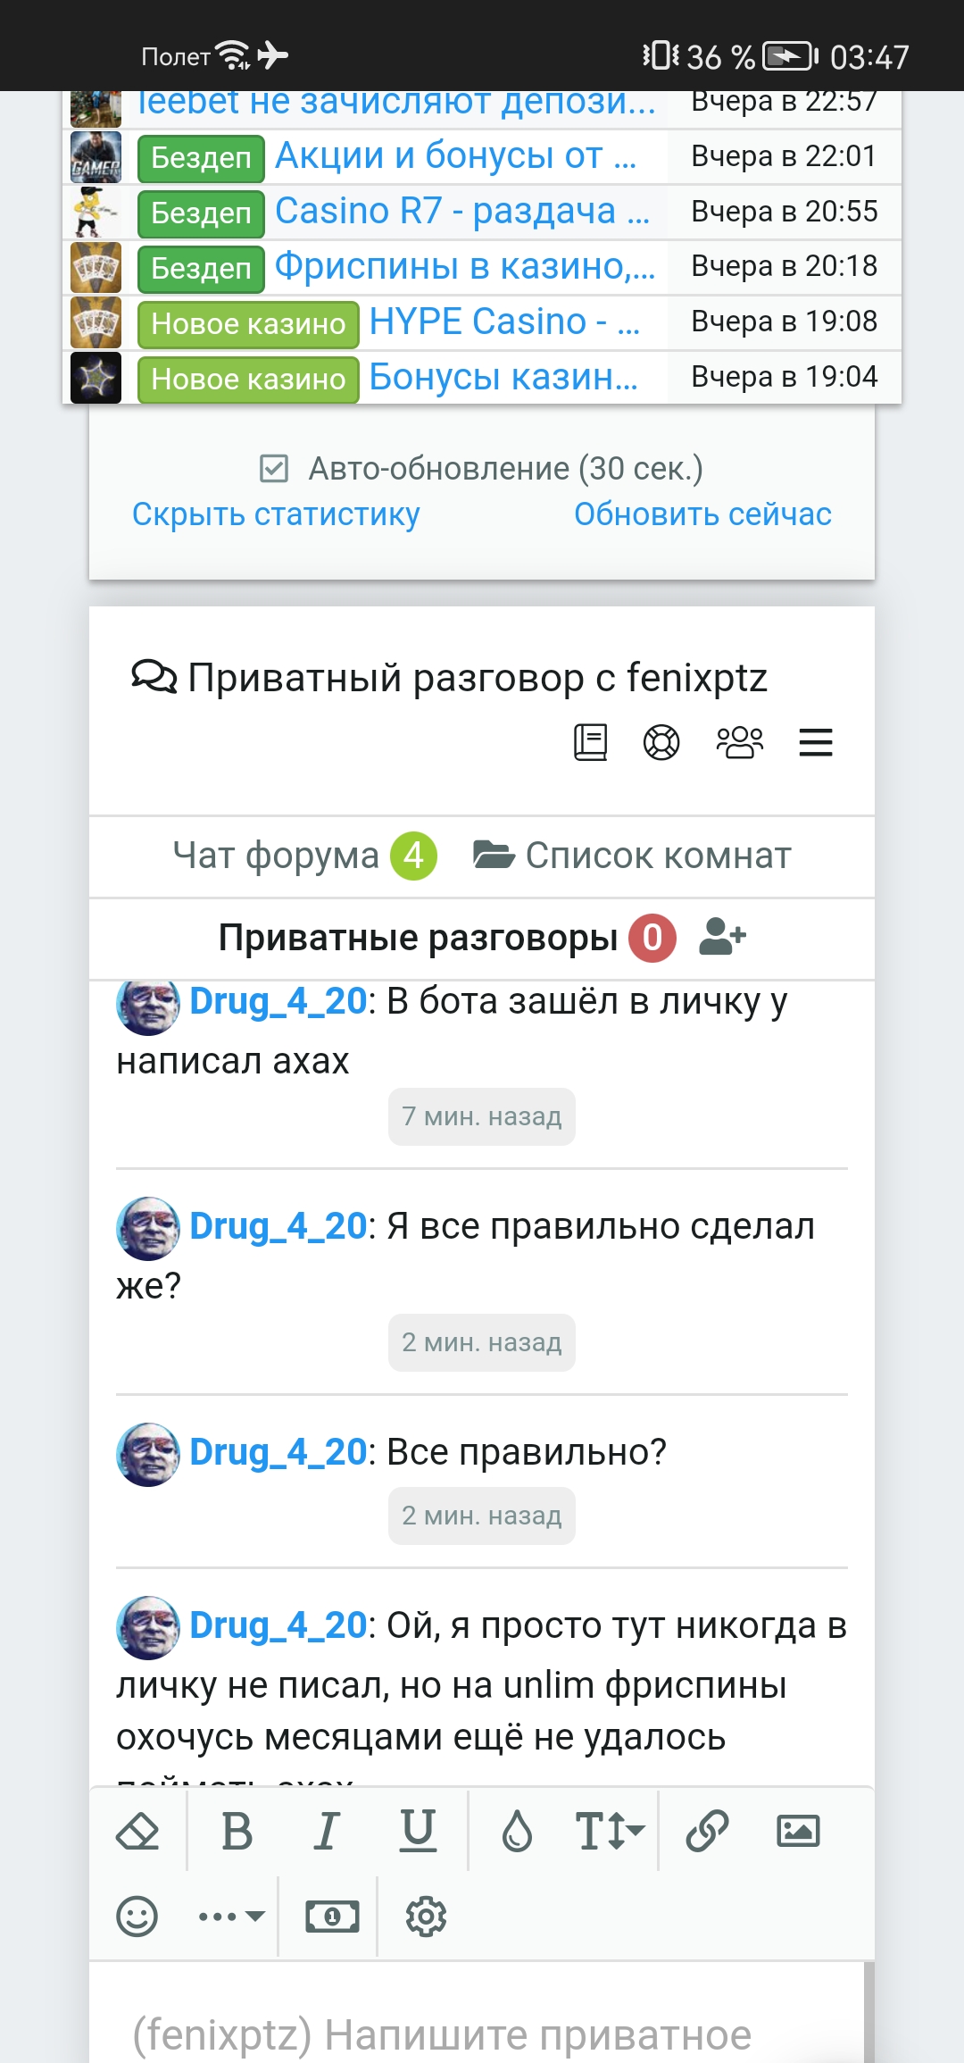
Task: Open the chat hamburger menu
Action: (815, 742)
